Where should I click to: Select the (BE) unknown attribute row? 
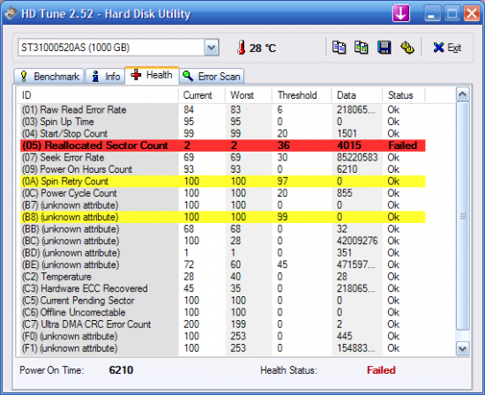pos(223,265)
